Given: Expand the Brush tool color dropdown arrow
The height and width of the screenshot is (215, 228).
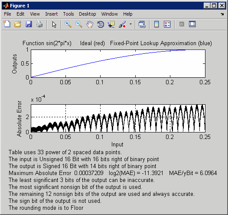Looking at the screenshot, I should point(130,24).
